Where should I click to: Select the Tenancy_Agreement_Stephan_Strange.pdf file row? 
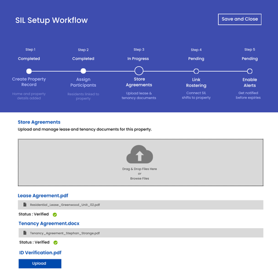click(141, 233)
